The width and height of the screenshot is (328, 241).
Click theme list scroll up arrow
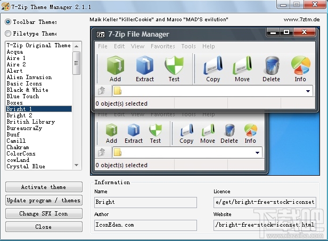[x=76, y=46]
